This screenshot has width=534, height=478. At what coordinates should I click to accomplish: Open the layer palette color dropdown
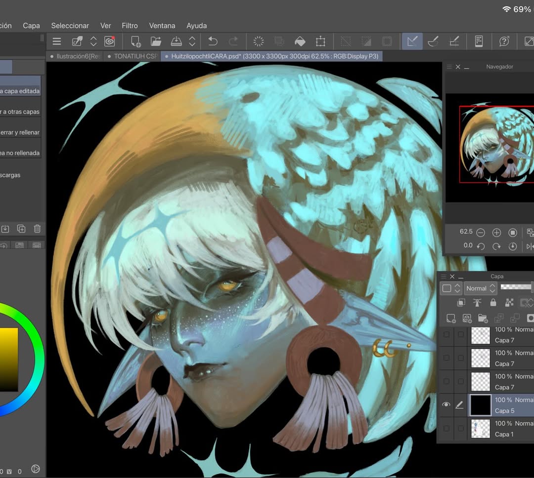pos(451,288)
